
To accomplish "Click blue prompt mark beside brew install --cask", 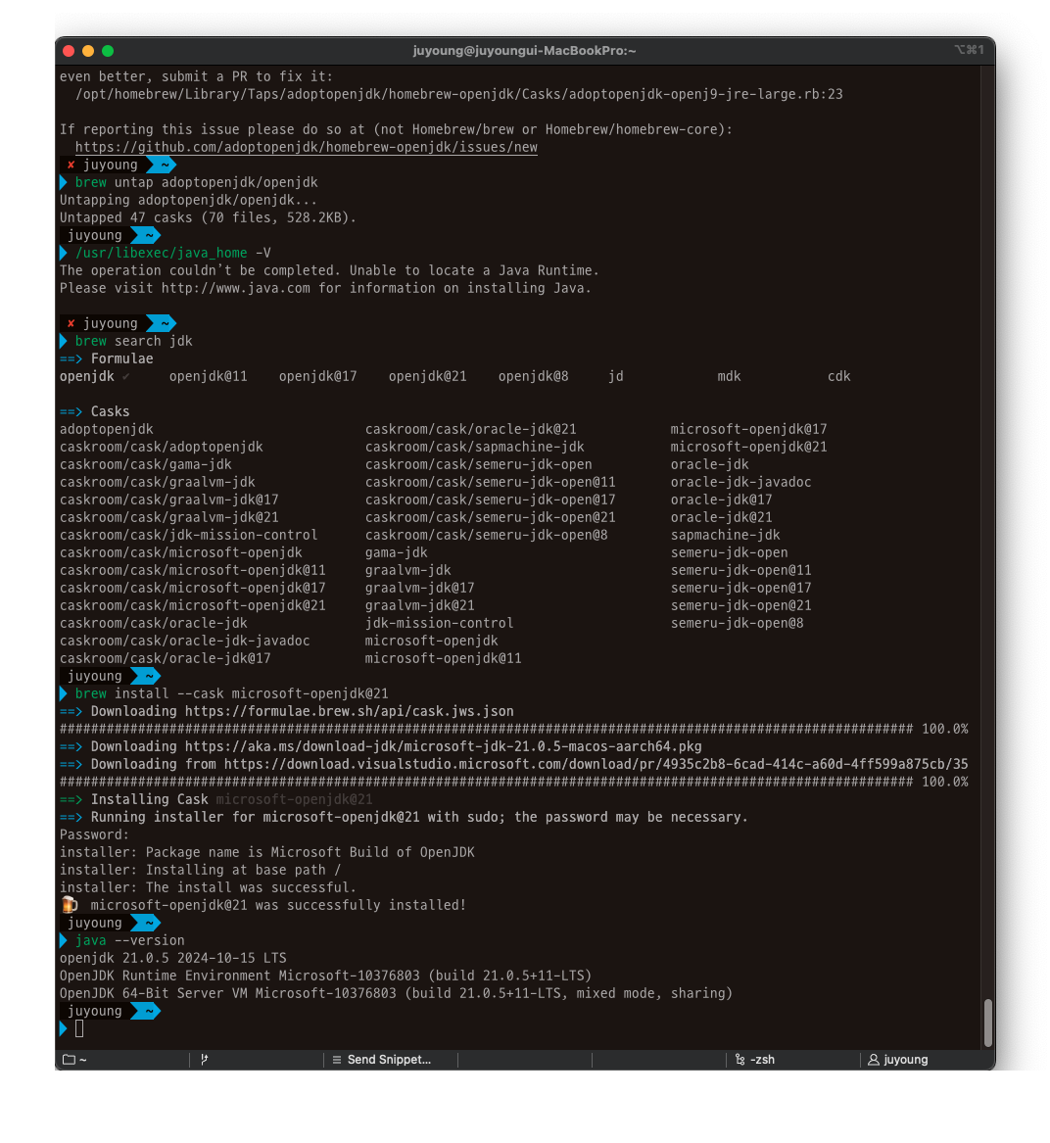I will click(x=64, y=694).
